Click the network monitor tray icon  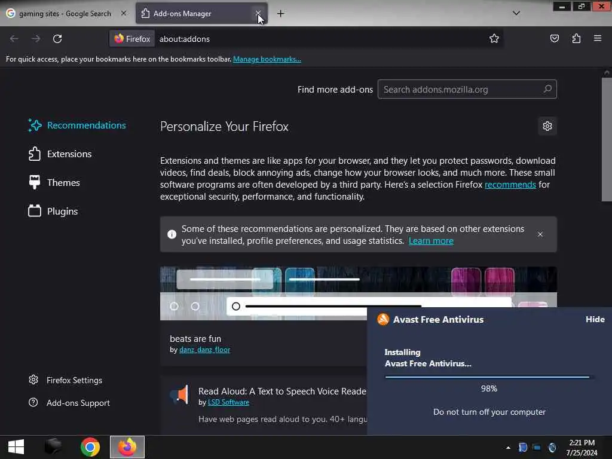point(537,448)
